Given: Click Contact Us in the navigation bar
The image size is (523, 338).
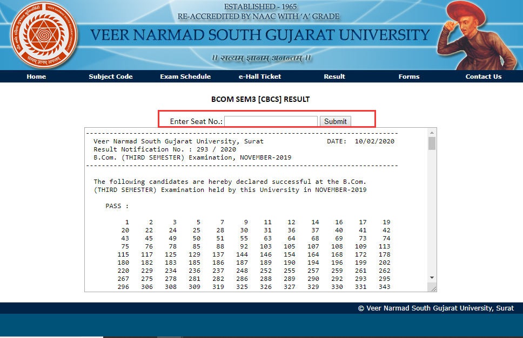Looking at the screenshot, I should [x=483, y=76].
